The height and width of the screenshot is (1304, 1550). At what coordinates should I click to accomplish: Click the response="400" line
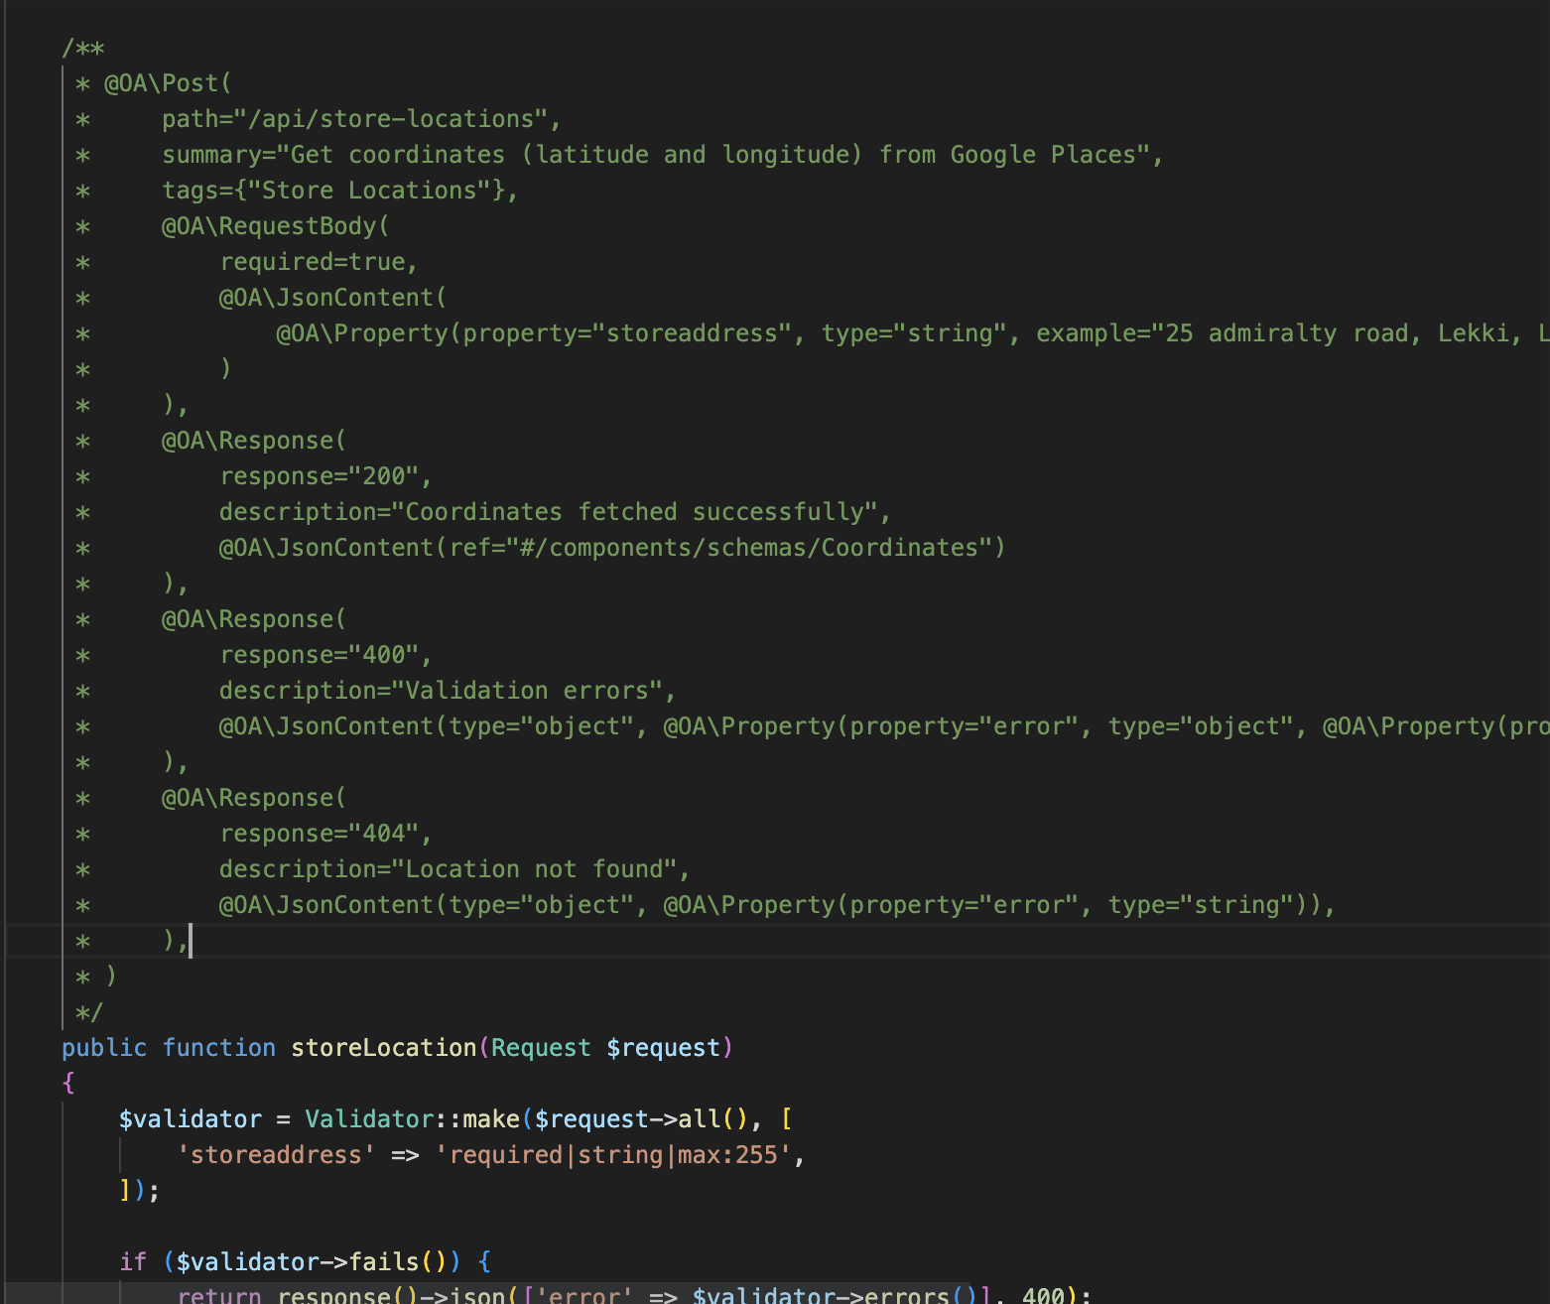coord(325,655)
